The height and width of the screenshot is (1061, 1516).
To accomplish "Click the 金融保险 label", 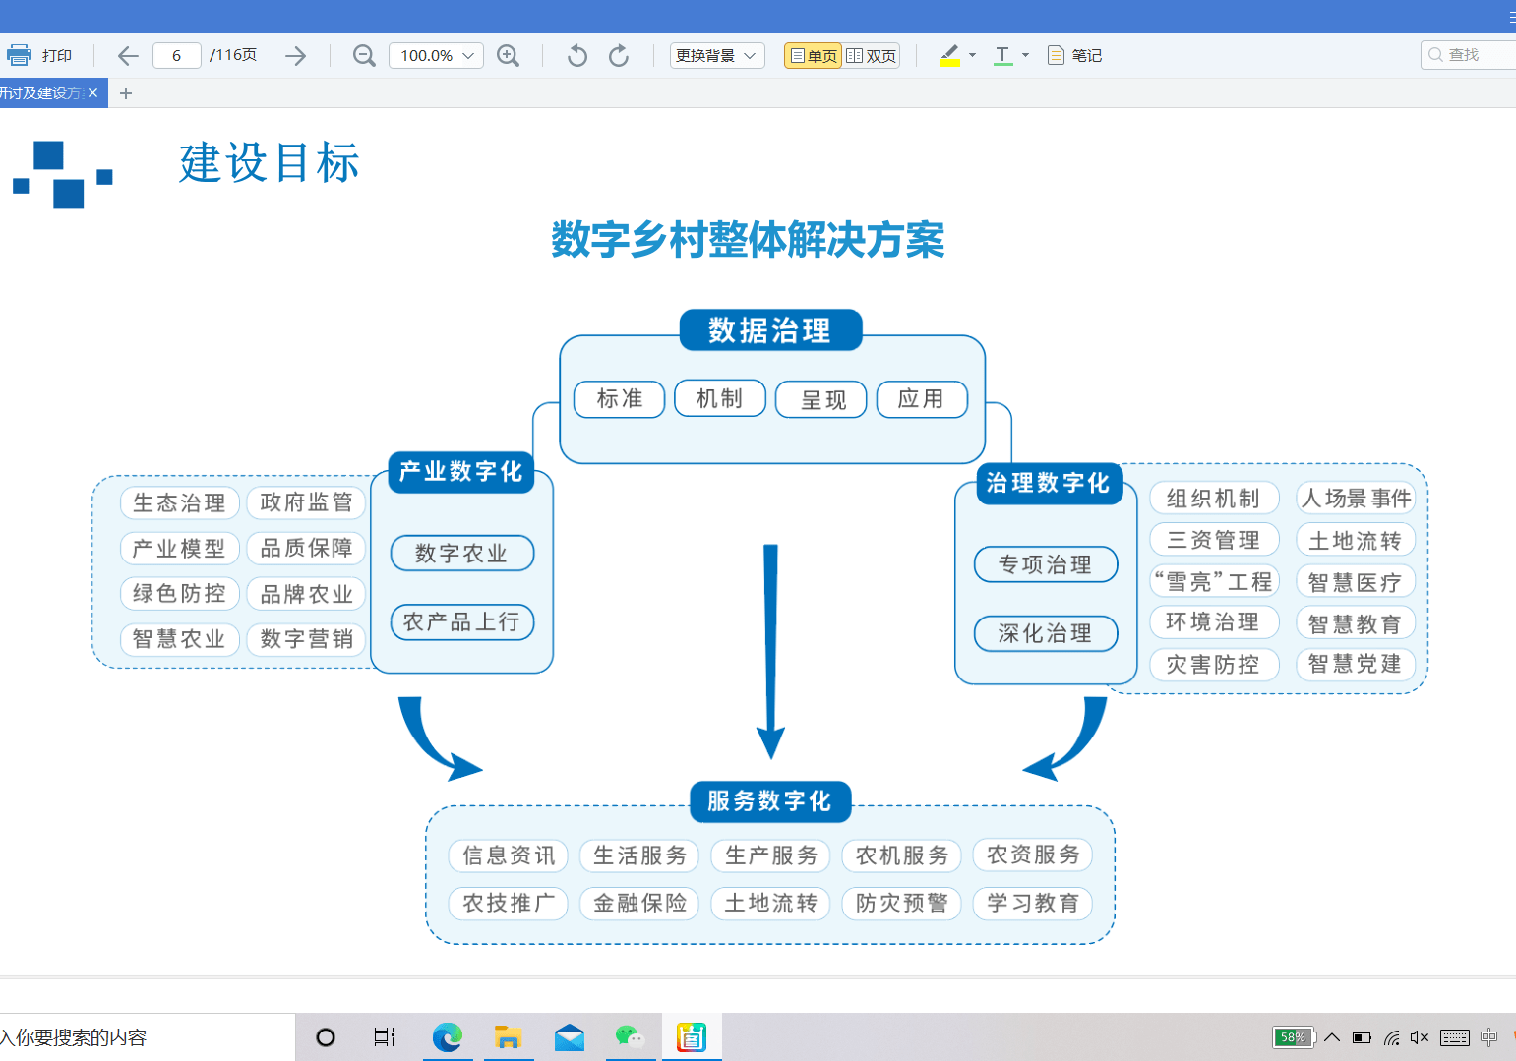I will (639, 903).
